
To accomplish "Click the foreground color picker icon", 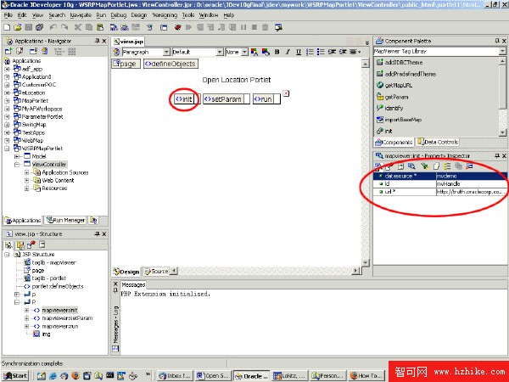I will pyautogui.click(x=255, y=52).
